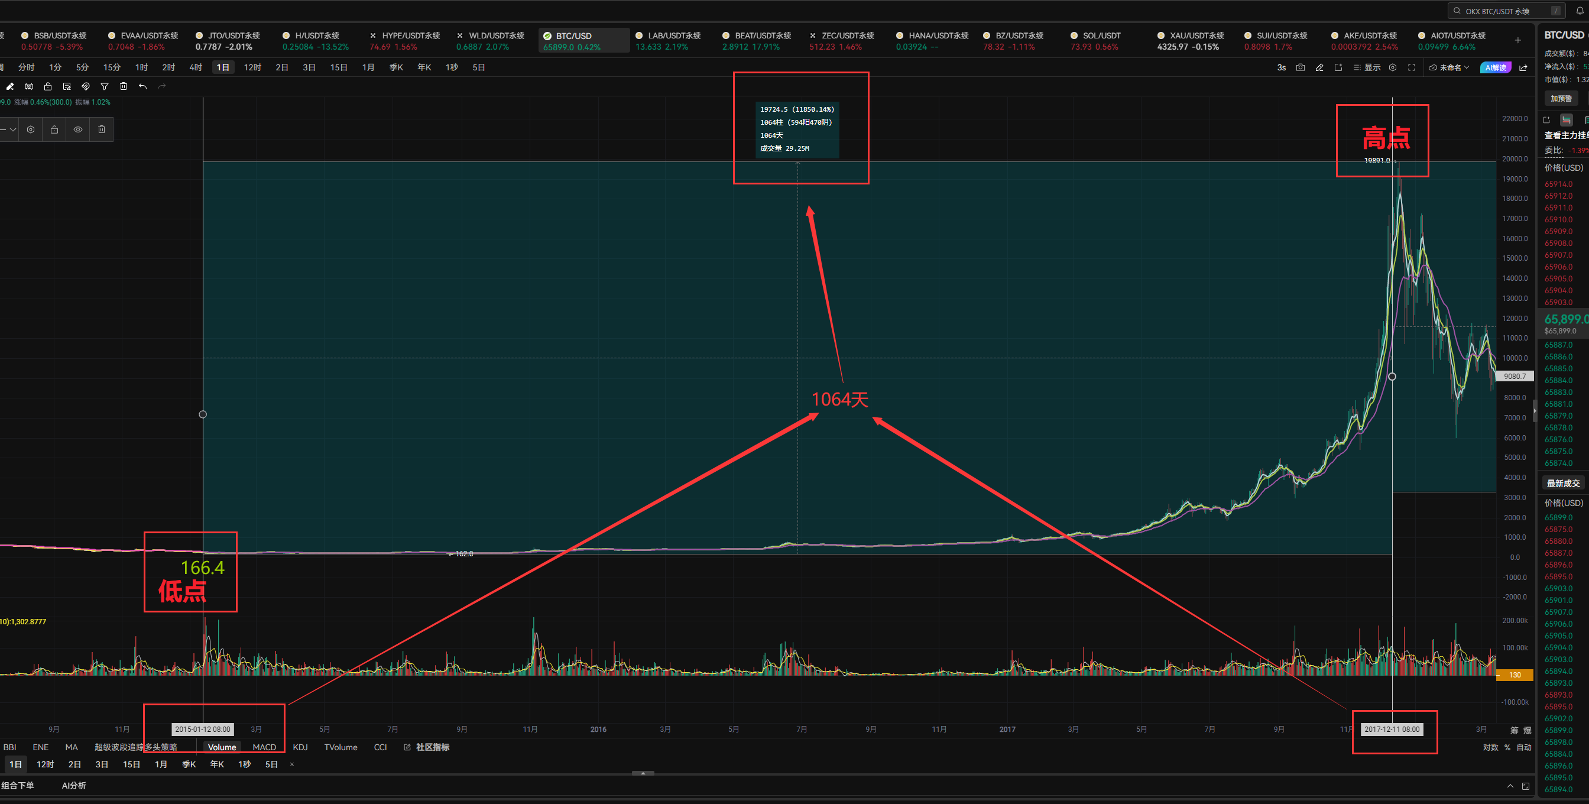Toggle 对数 logarithmic scale
Image resolution: width=1589 pixels, height=804 pixels.
(1490, 747)
